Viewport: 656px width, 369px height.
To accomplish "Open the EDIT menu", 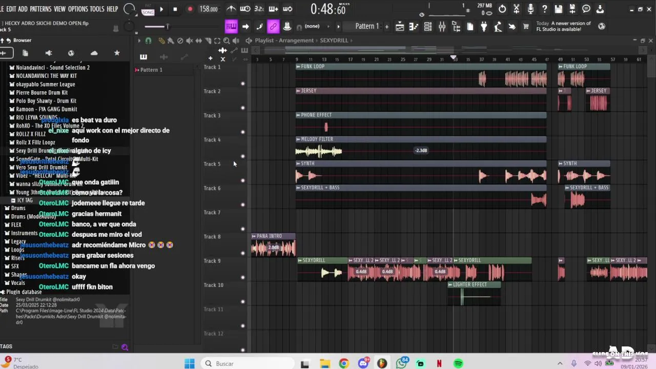I will click(x=10, y=9).
